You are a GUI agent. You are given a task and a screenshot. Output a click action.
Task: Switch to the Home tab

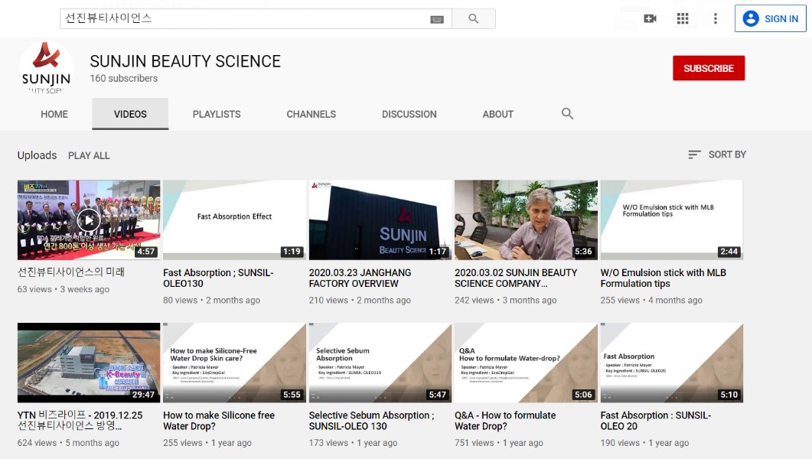click(54, 114)
